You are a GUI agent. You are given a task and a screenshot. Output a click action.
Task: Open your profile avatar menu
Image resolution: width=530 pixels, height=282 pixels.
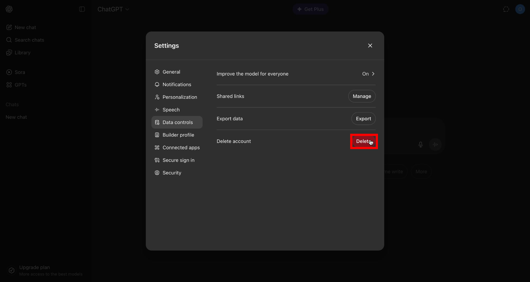(521, 9)
